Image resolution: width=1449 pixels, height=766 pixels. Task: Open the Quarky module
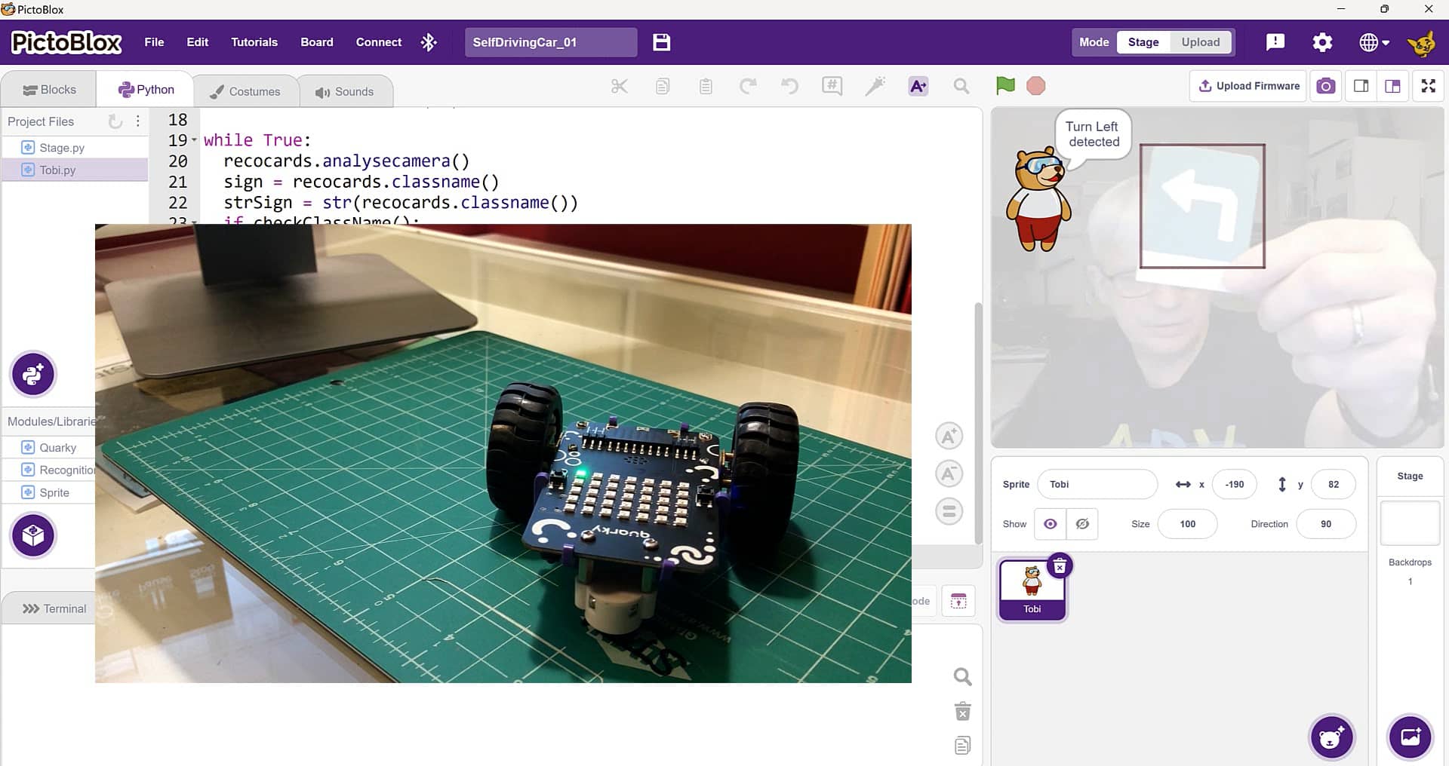[x=49, y=447]
